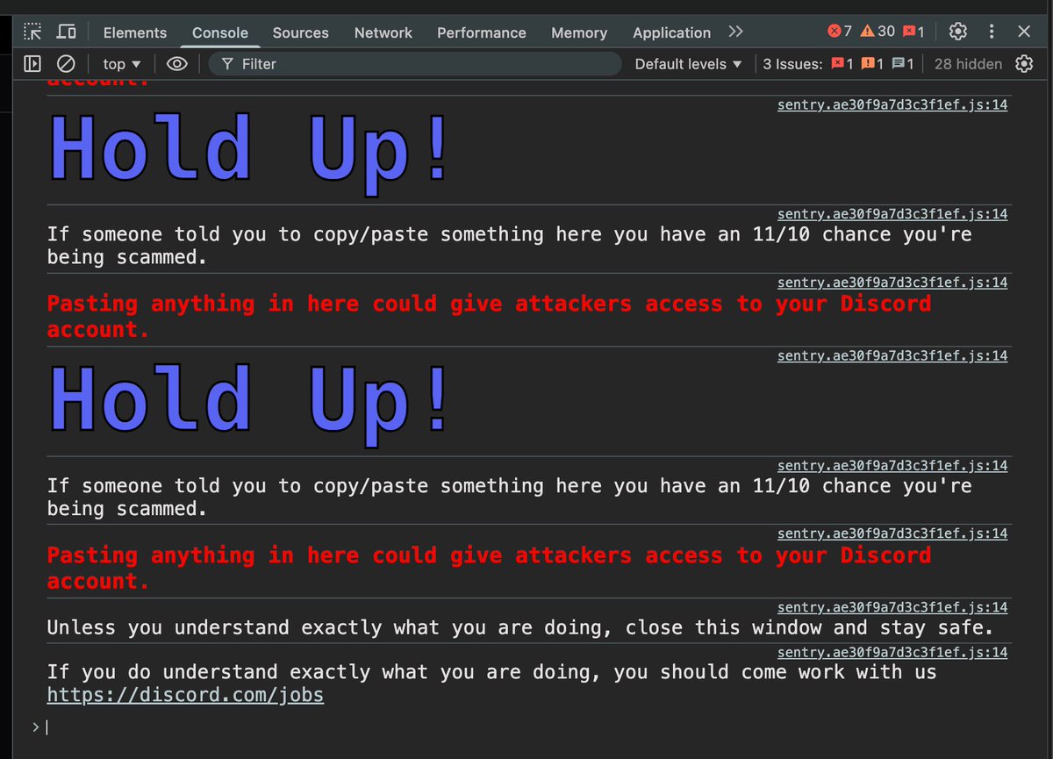1053x759 pixels.
Task: Open console settings gear in filter bar
Action: [x=1024, y=63]
